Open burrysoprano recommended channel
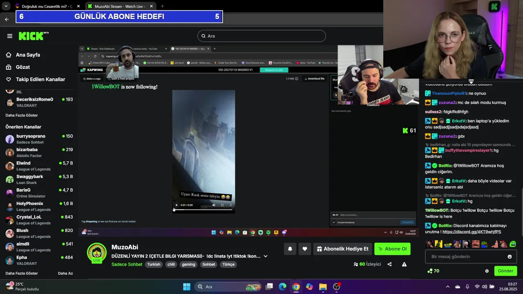This screenshot has height=294, width=523. pos(39,139)
